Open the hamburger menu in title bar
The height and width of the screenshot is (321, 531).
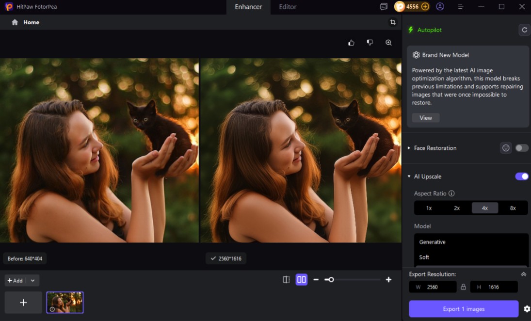coord(460,6)
